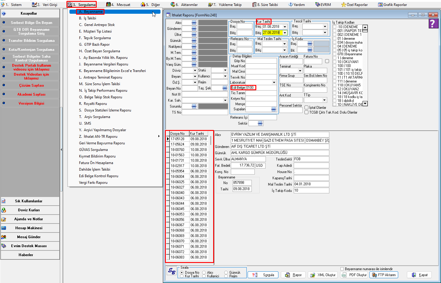Click the Sorgula button
The width and height of the screenshot is (441, 283).
tap(263, 275)
